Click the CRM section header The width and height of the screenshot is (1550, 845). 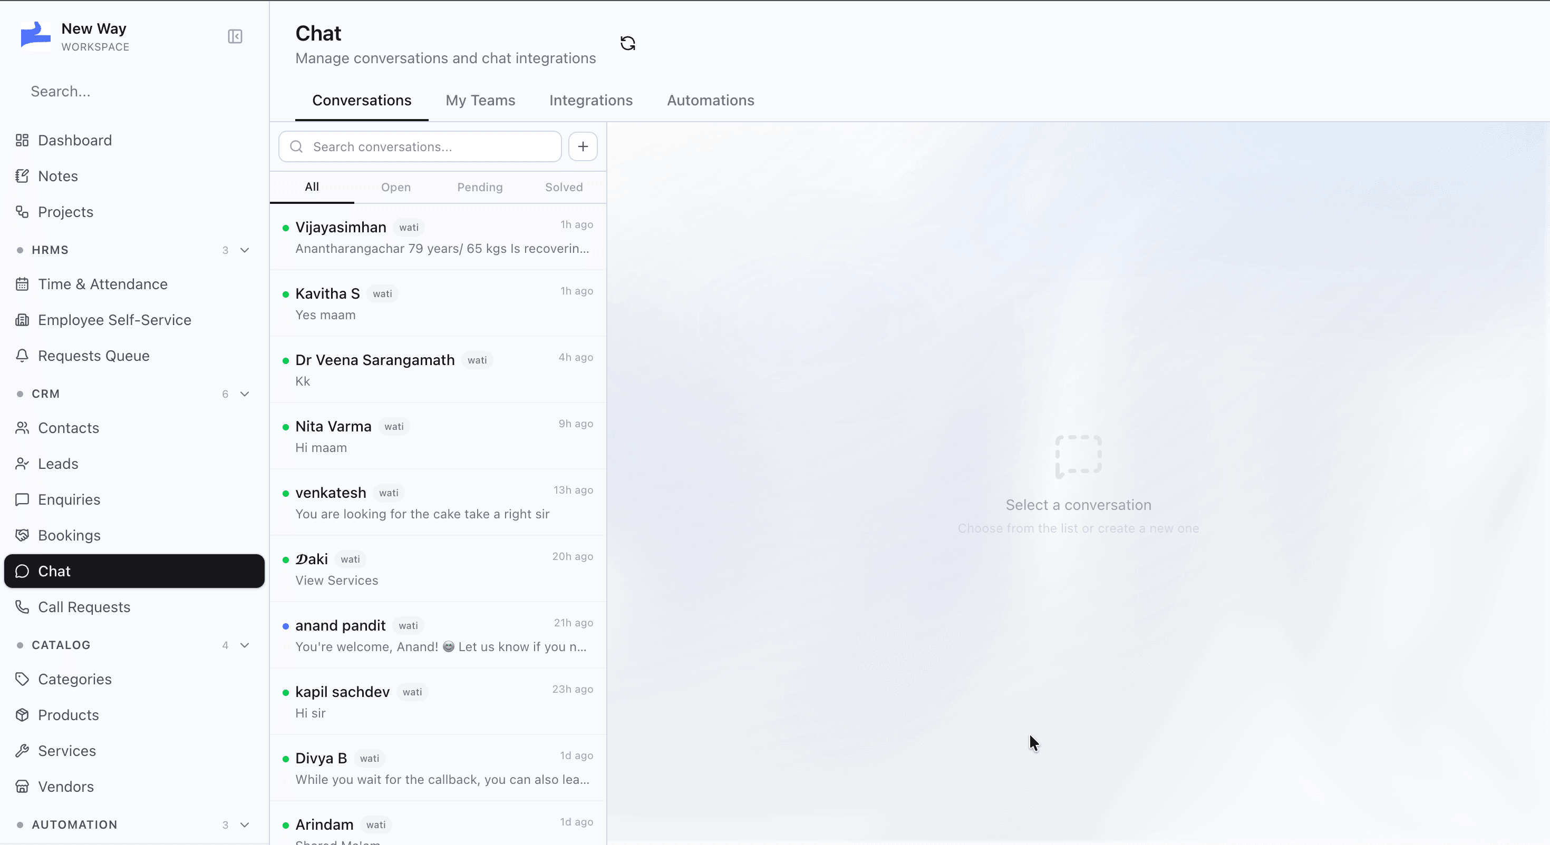pos(134,394)
